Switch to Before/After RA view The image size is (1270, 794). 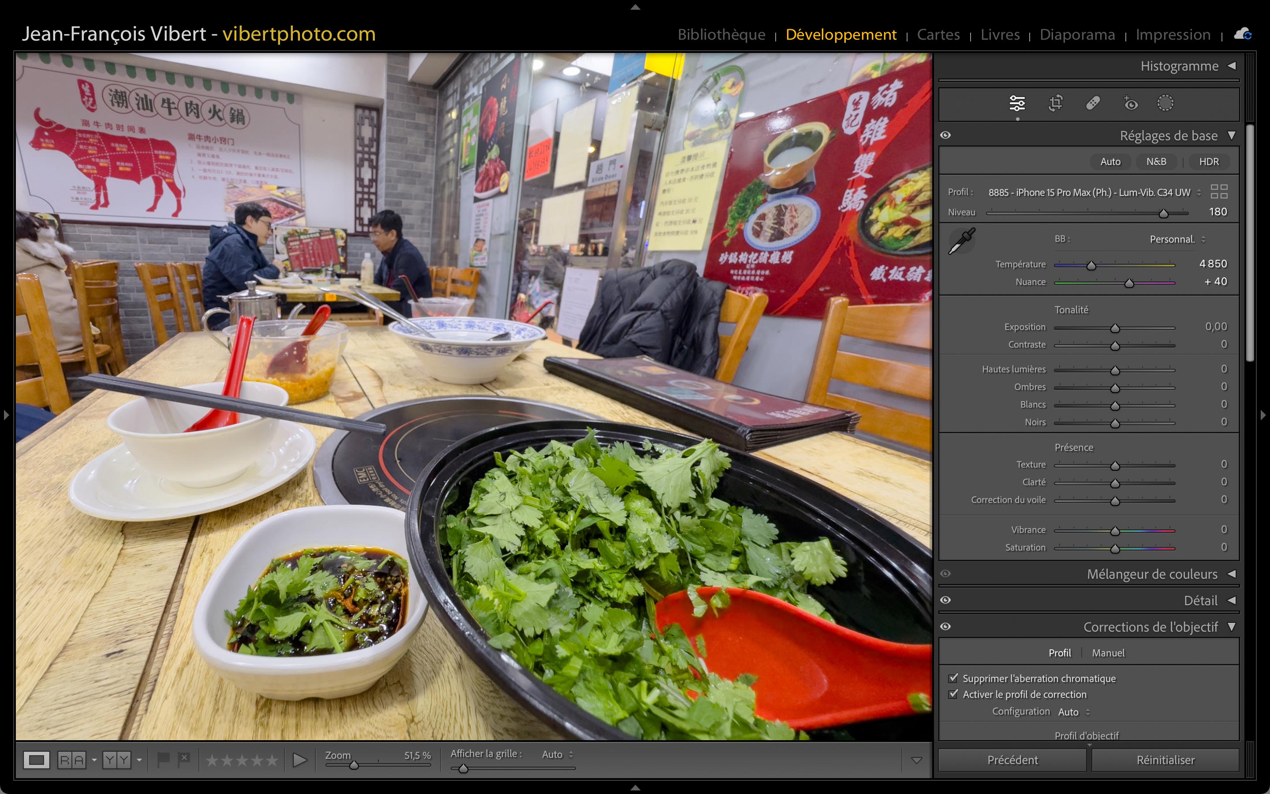coord(72,760)
